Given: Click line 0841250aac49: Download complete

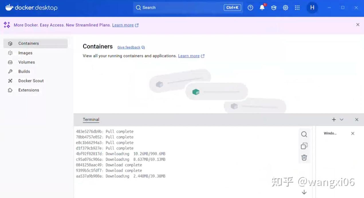Looking at the screenshot, I should tap(109, 165).
